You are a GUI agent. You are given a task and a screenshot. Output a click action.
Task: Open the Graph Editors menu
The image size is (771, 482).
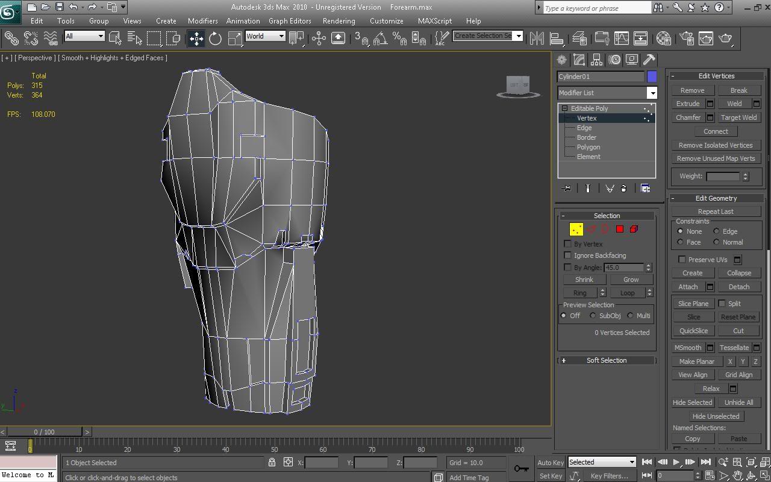(x=290, y=20)
